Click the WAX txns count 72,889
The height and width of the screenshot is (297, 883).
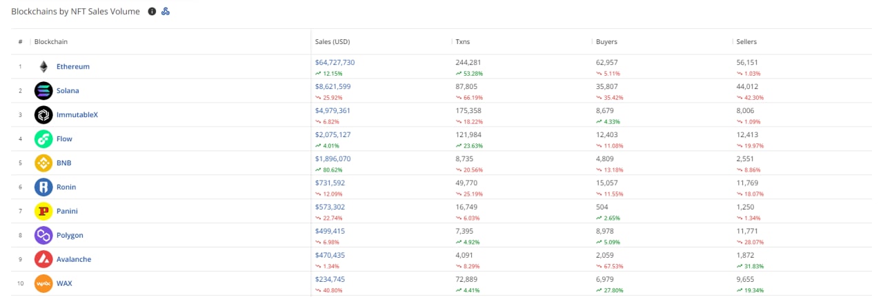tap(466, 279)
